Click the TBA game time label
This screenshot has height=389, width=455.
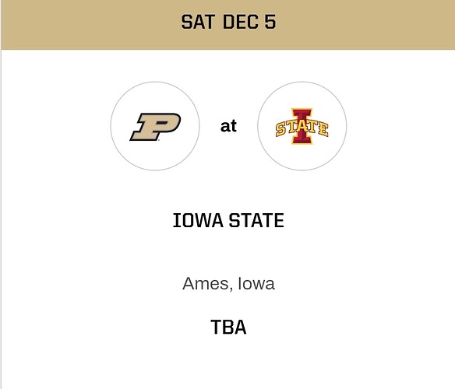click(x=228, y=327)
